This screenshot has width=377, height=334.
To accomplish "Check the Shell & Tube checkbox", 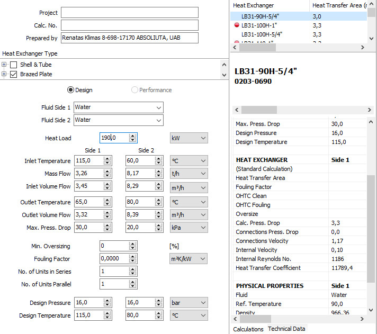I will point(14,65).
